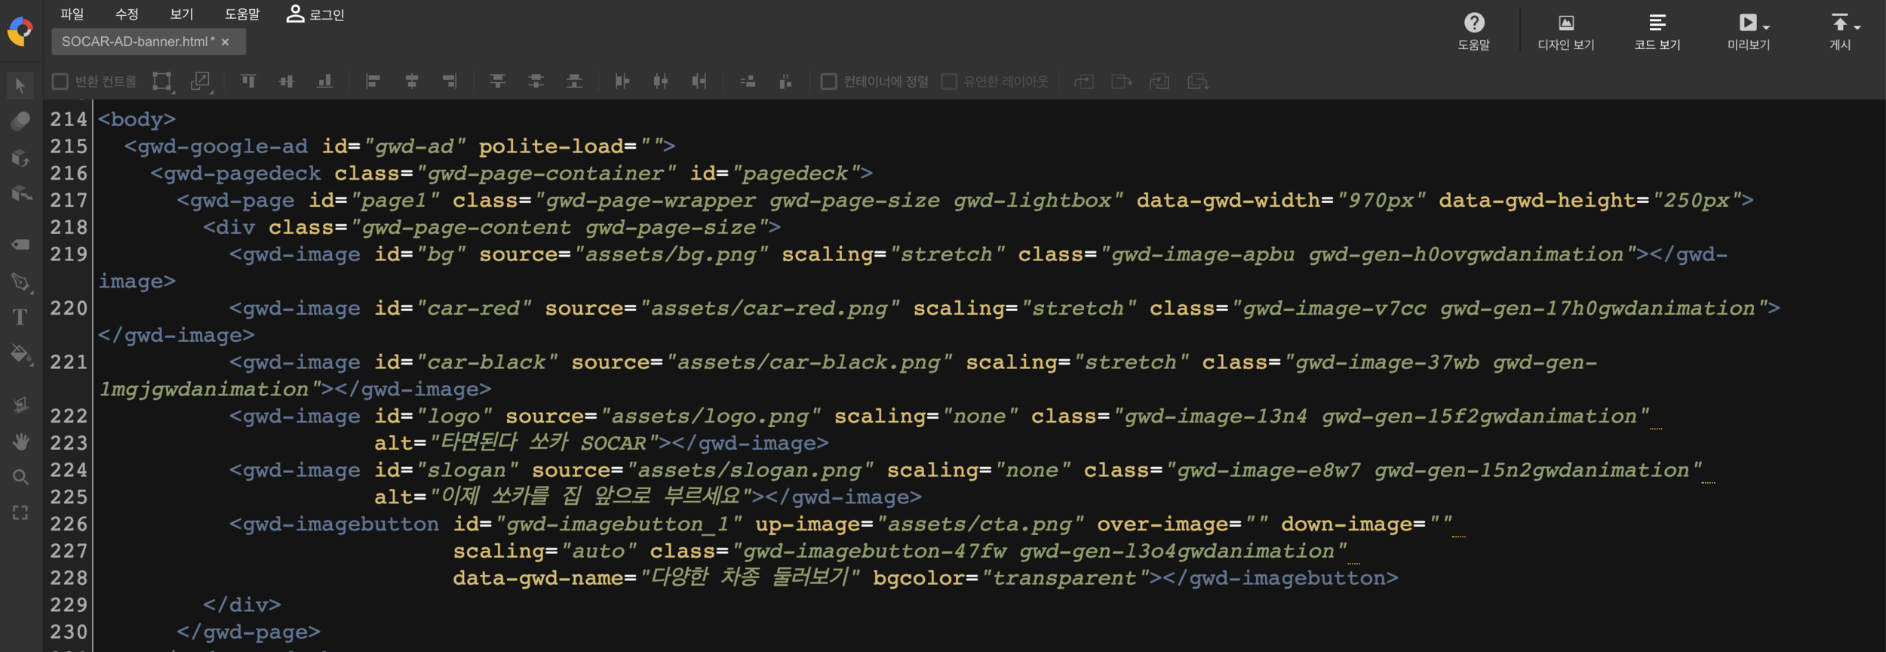Viewport: 1886px width, 652px height.
Task: Click the last wrap/group icon at toolbar end
Action: pos(1198,81)
